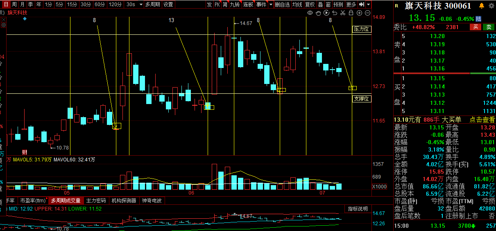Open 设置 settings in toolbar
The image size is (496, 231).
coord(168,5)
